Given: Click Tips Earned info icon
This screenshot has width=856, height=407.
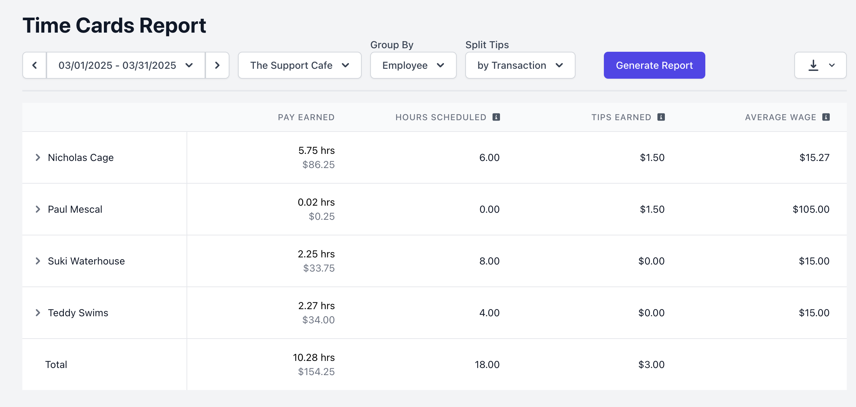Looking at the screenshot, I should 661,117.
